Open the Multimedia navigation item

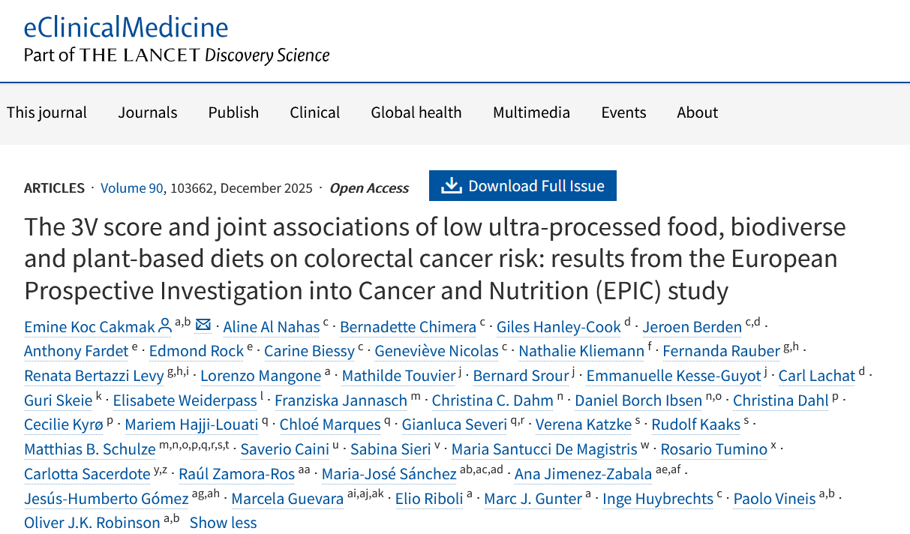click(x=531, y=112)
